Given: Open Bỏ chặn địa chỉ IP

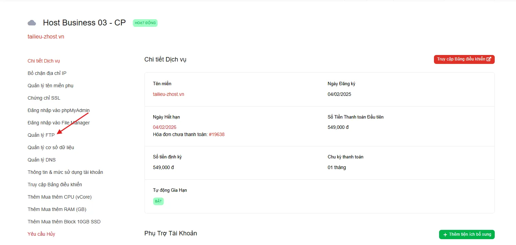Looking at the screenshot, I should click(x=47, y=73).
